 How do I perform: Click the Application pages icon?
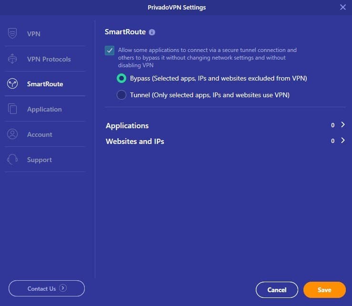[12, 109]
